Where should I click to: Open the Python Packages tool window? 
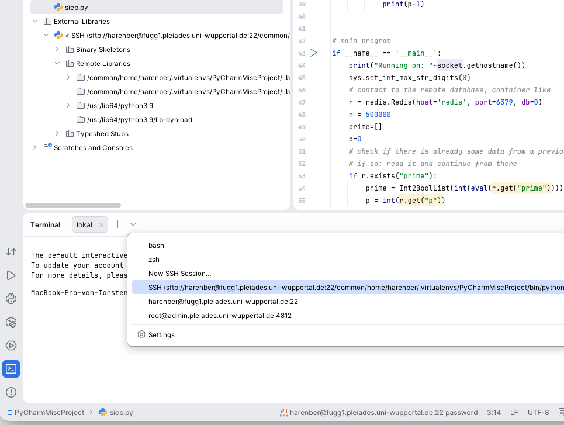[11, 322]
